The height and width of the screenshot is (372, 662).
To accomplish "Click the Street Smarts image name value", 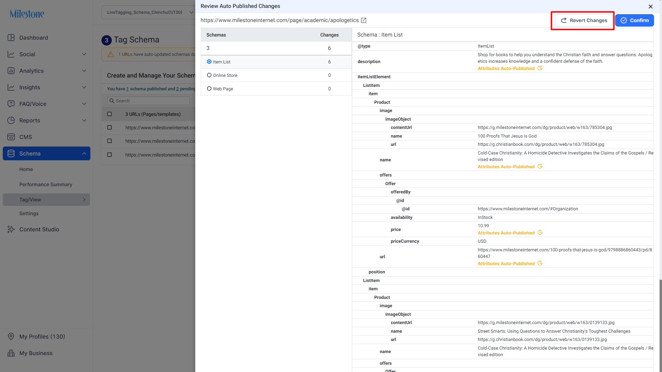I will (x=554, y=331).
